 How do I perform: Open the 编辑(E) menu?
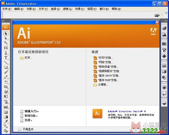click(x=19, y=9)
